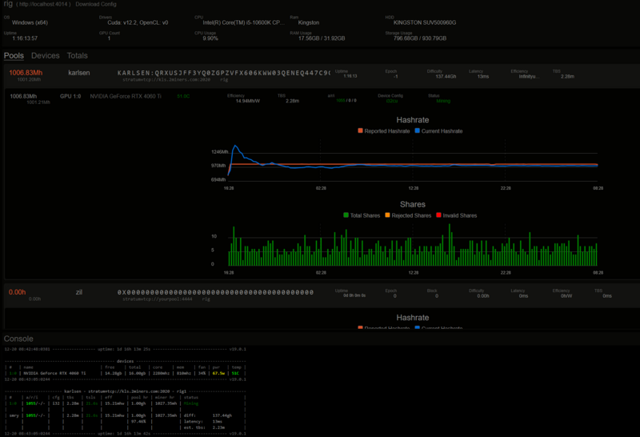This screenshot has width=640, height=437.
Task: Click the RAM Usage 17.56GB / 31.92GB value
Action: [322, 38]
